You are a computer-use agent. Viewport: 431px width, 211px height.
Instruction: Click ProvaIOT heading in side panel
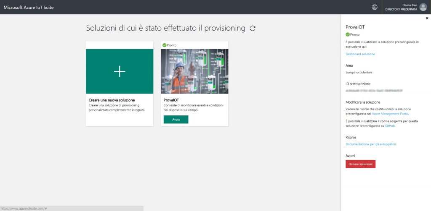click(x=355, y=27)
